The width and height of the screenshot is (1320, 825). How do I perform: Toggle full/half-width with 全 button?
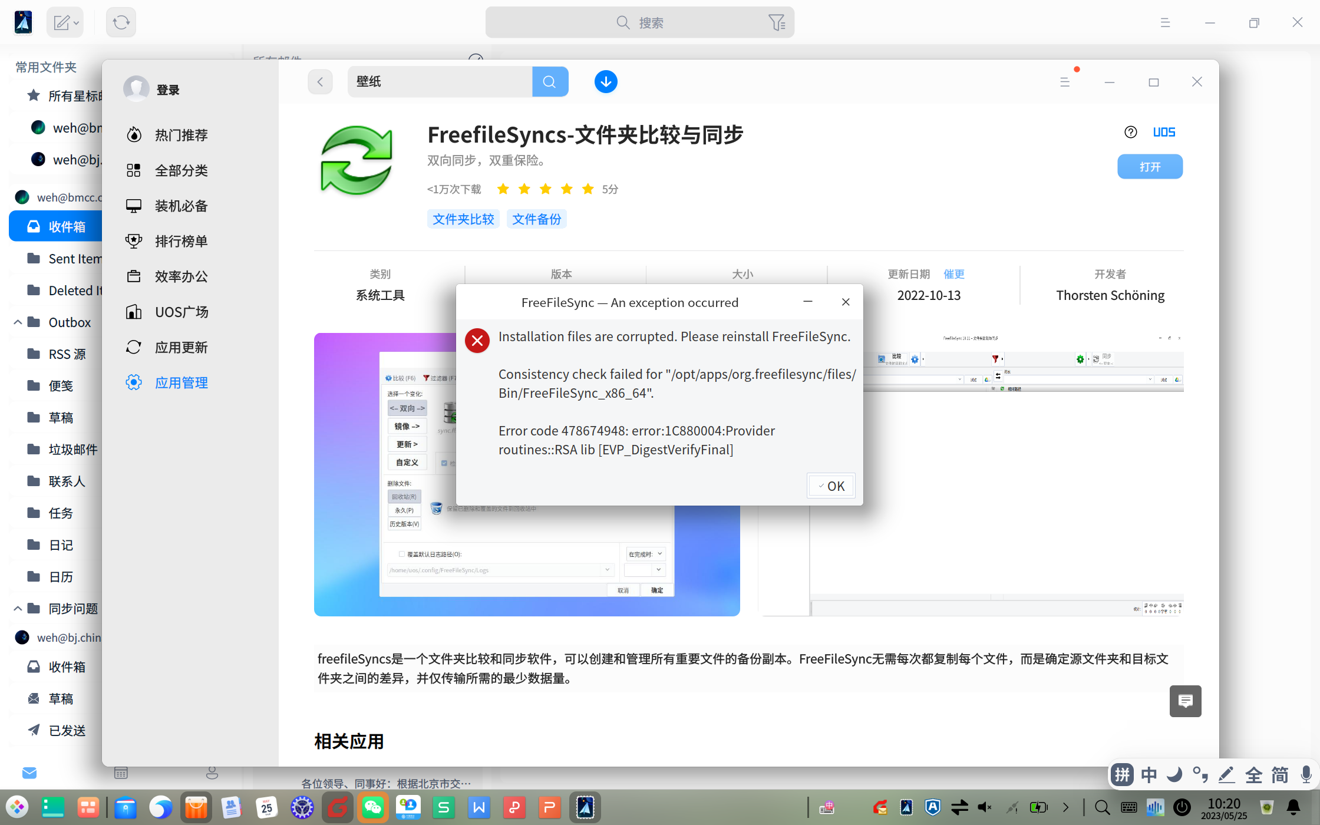(1252, 774)
